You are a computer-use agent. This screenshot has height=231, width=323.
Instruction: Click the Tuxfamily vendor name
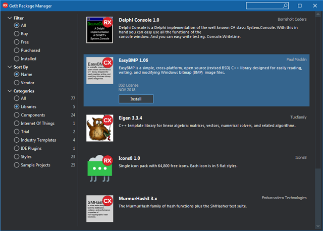pos(298,117)
